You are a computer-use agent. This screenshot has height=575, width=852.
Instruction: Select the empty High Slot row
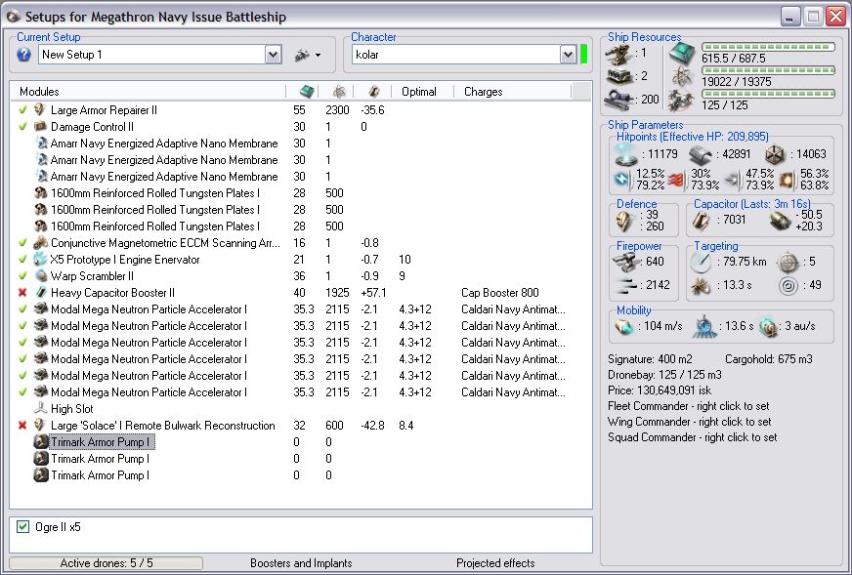[x=71, y=409]
